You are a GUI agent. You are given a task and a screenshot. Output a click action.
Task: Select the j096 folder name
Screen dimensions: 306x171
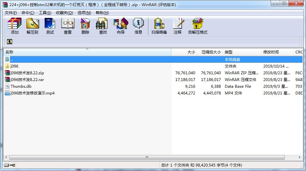tap(14, 66)
